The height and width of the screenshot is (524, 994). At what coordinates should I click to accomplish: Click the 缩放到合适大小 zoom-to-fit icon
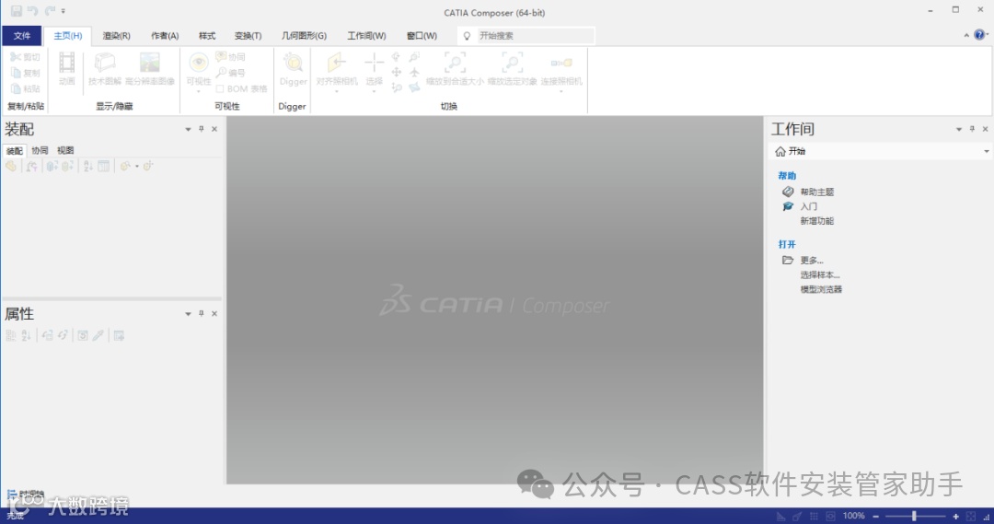(455, 63)
